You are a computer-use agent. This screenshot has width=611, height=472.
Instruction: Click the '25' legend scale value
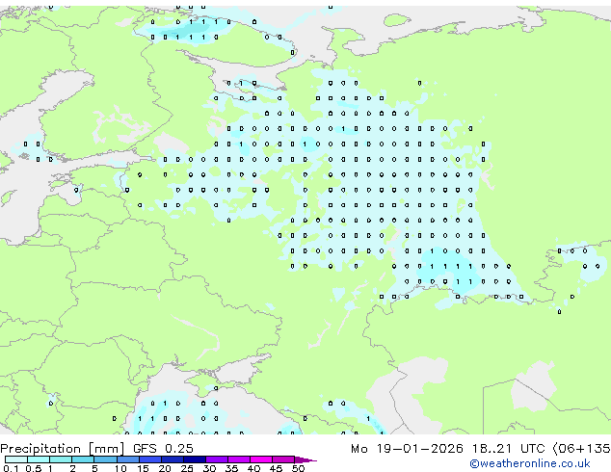187,468
